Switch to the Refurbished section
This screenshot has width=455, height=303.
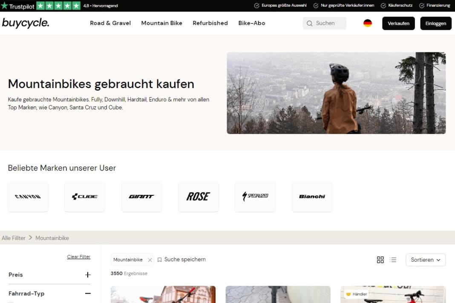tap(210, 23)
